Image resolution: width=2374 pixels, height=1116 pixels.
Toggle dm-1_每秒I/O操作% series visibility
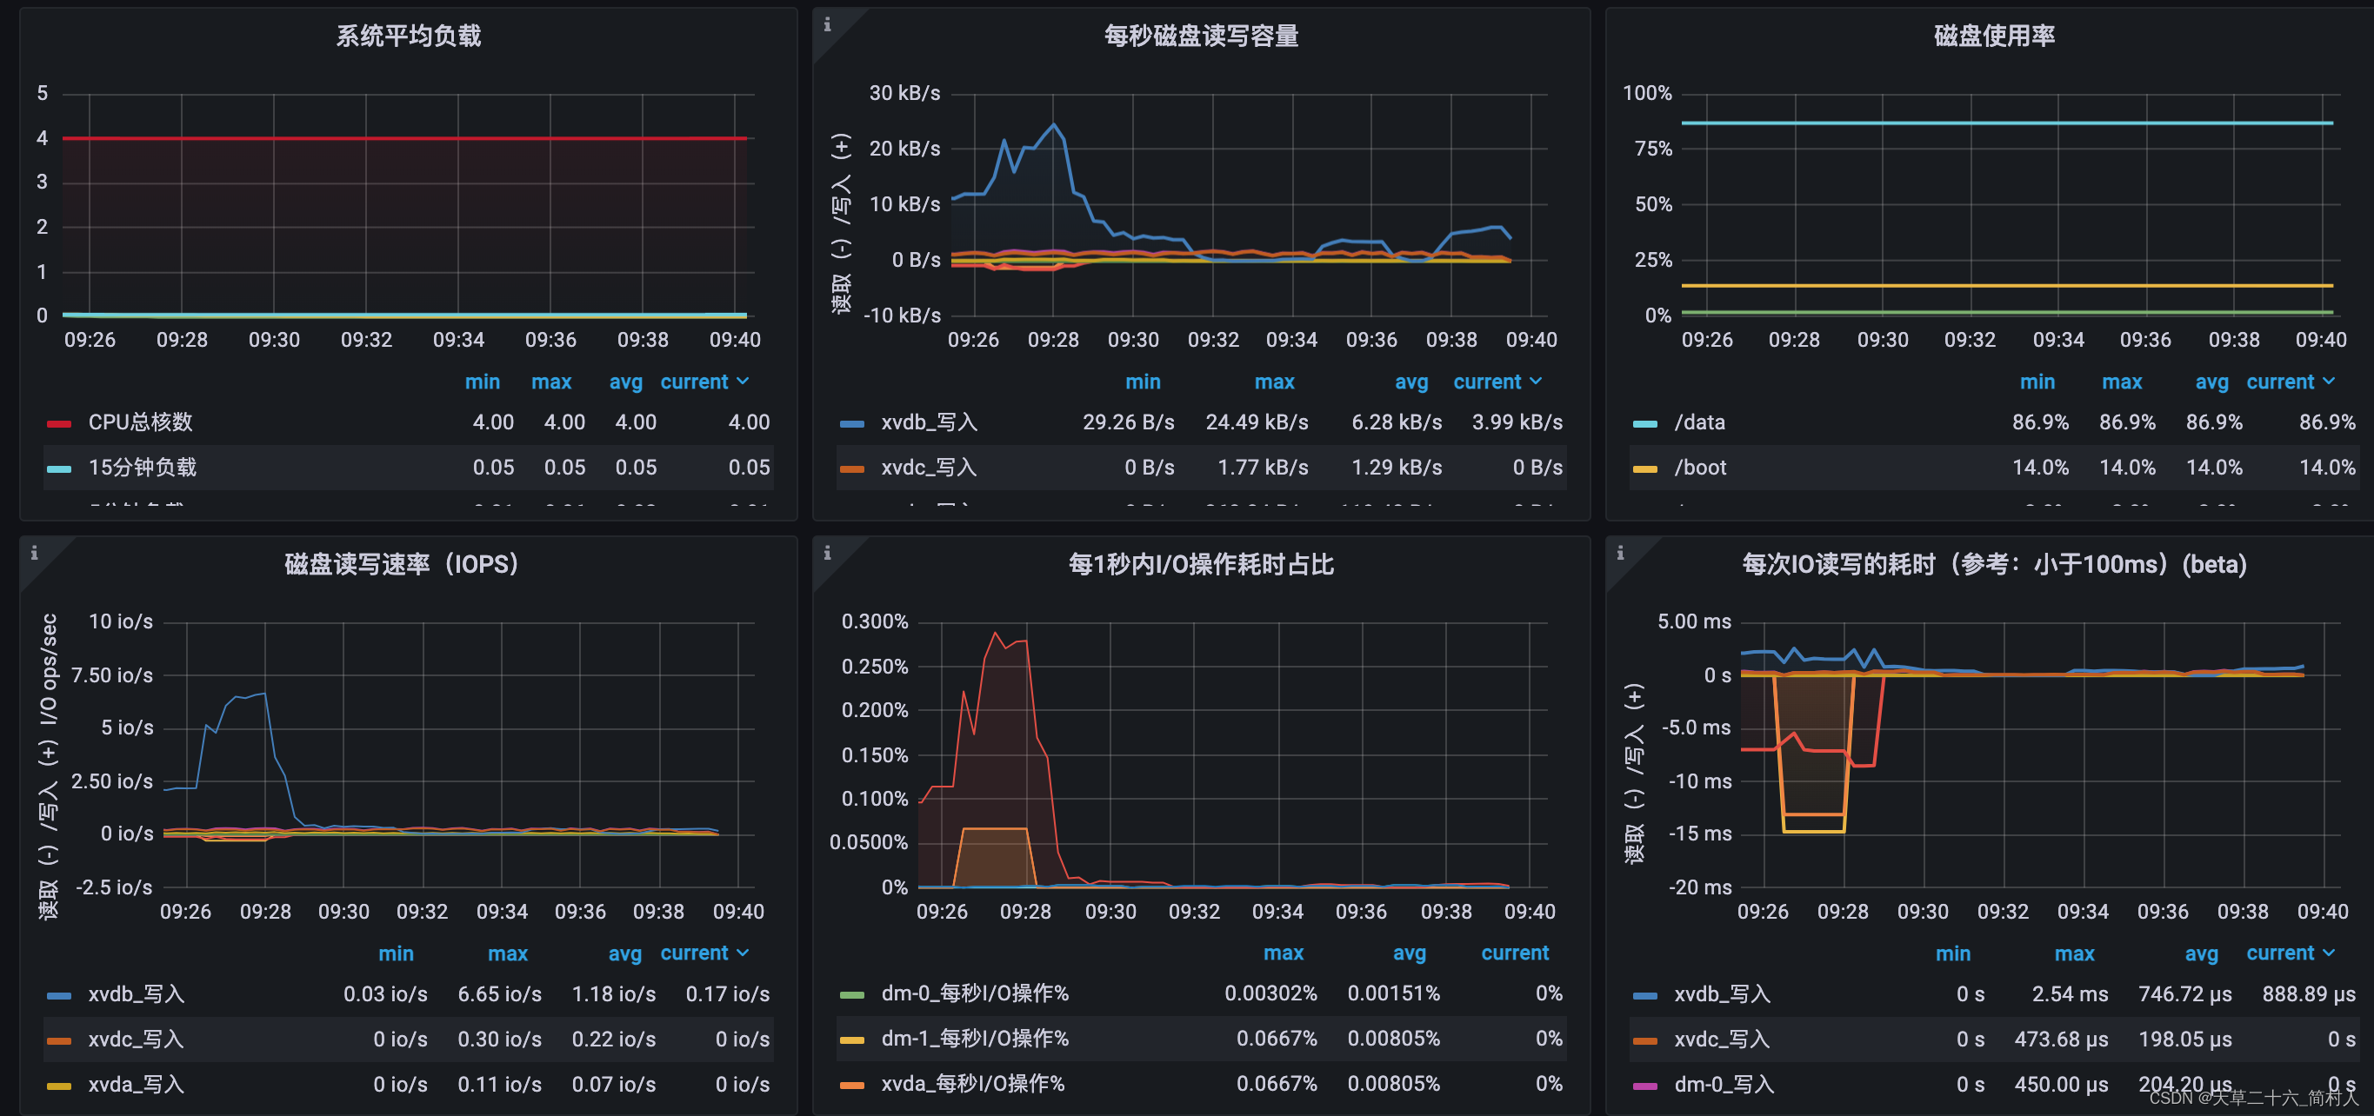pos(975,1038)
